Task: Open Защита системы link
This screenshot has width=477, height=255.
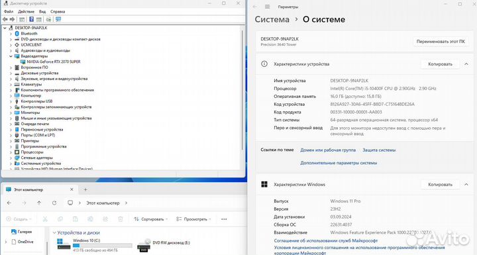Action: pos(379,150)
